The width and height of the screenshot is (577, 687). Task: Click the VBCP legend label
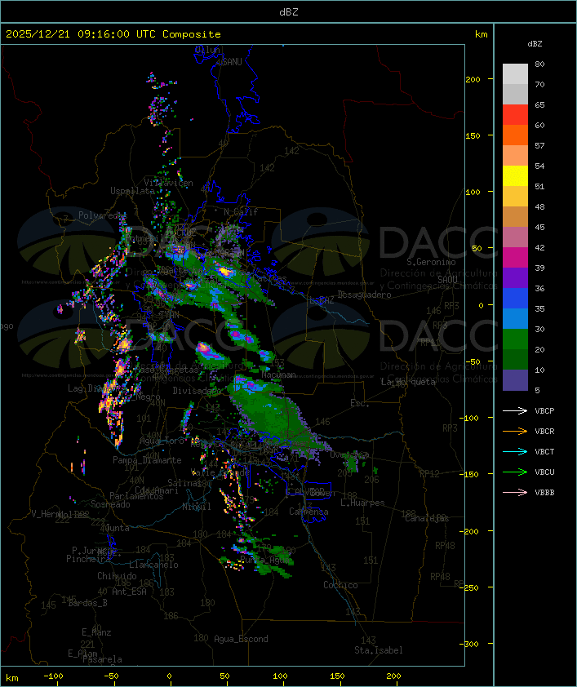point(544,411)
